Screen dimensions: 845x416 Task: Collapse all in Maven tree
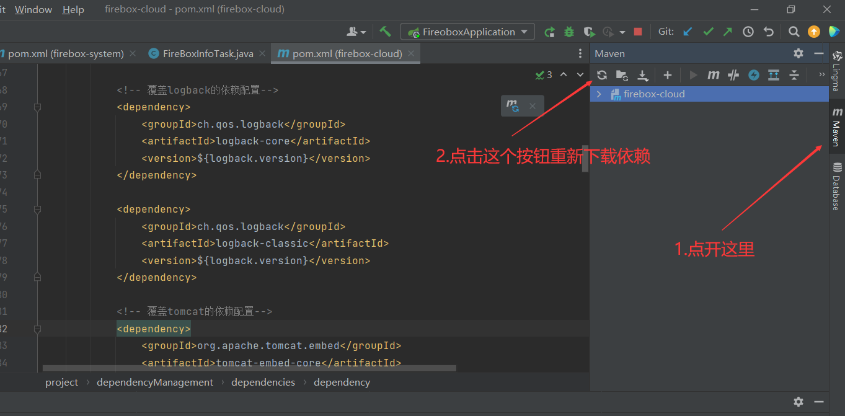pos(794,75)
